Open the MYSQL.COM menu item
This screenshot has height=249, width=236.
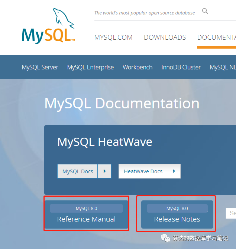tap(113, 37)
